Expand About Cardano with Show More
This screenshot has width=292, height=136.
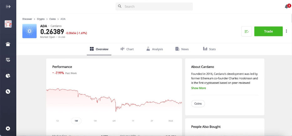pyautogui.click(x=198, y=88)
